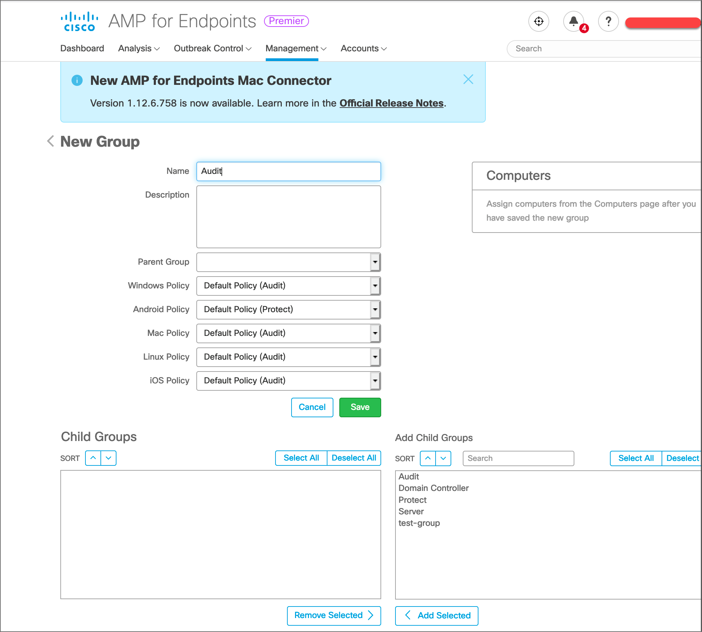Click the Description text area
This screenshot has width=702, height=632.
(x=288, y=217)
